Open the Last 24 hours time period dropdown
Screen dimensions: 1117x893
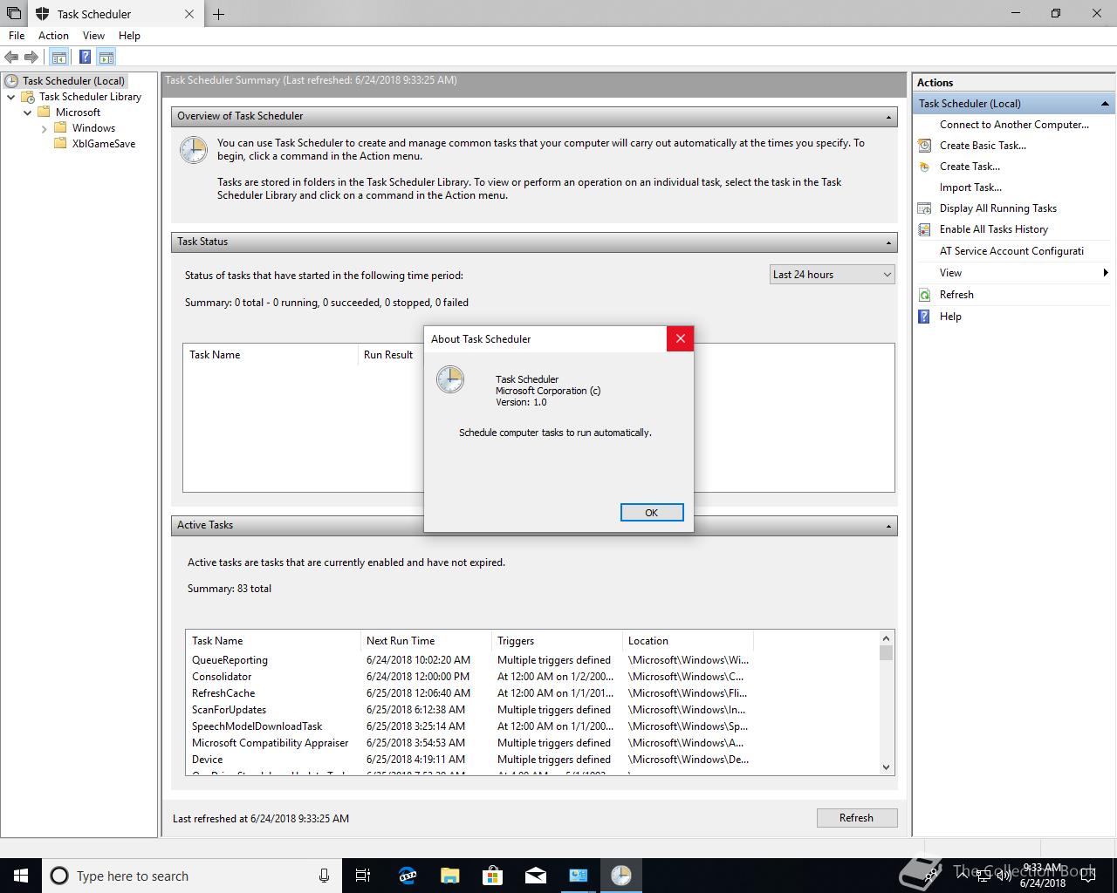[833, 275]
